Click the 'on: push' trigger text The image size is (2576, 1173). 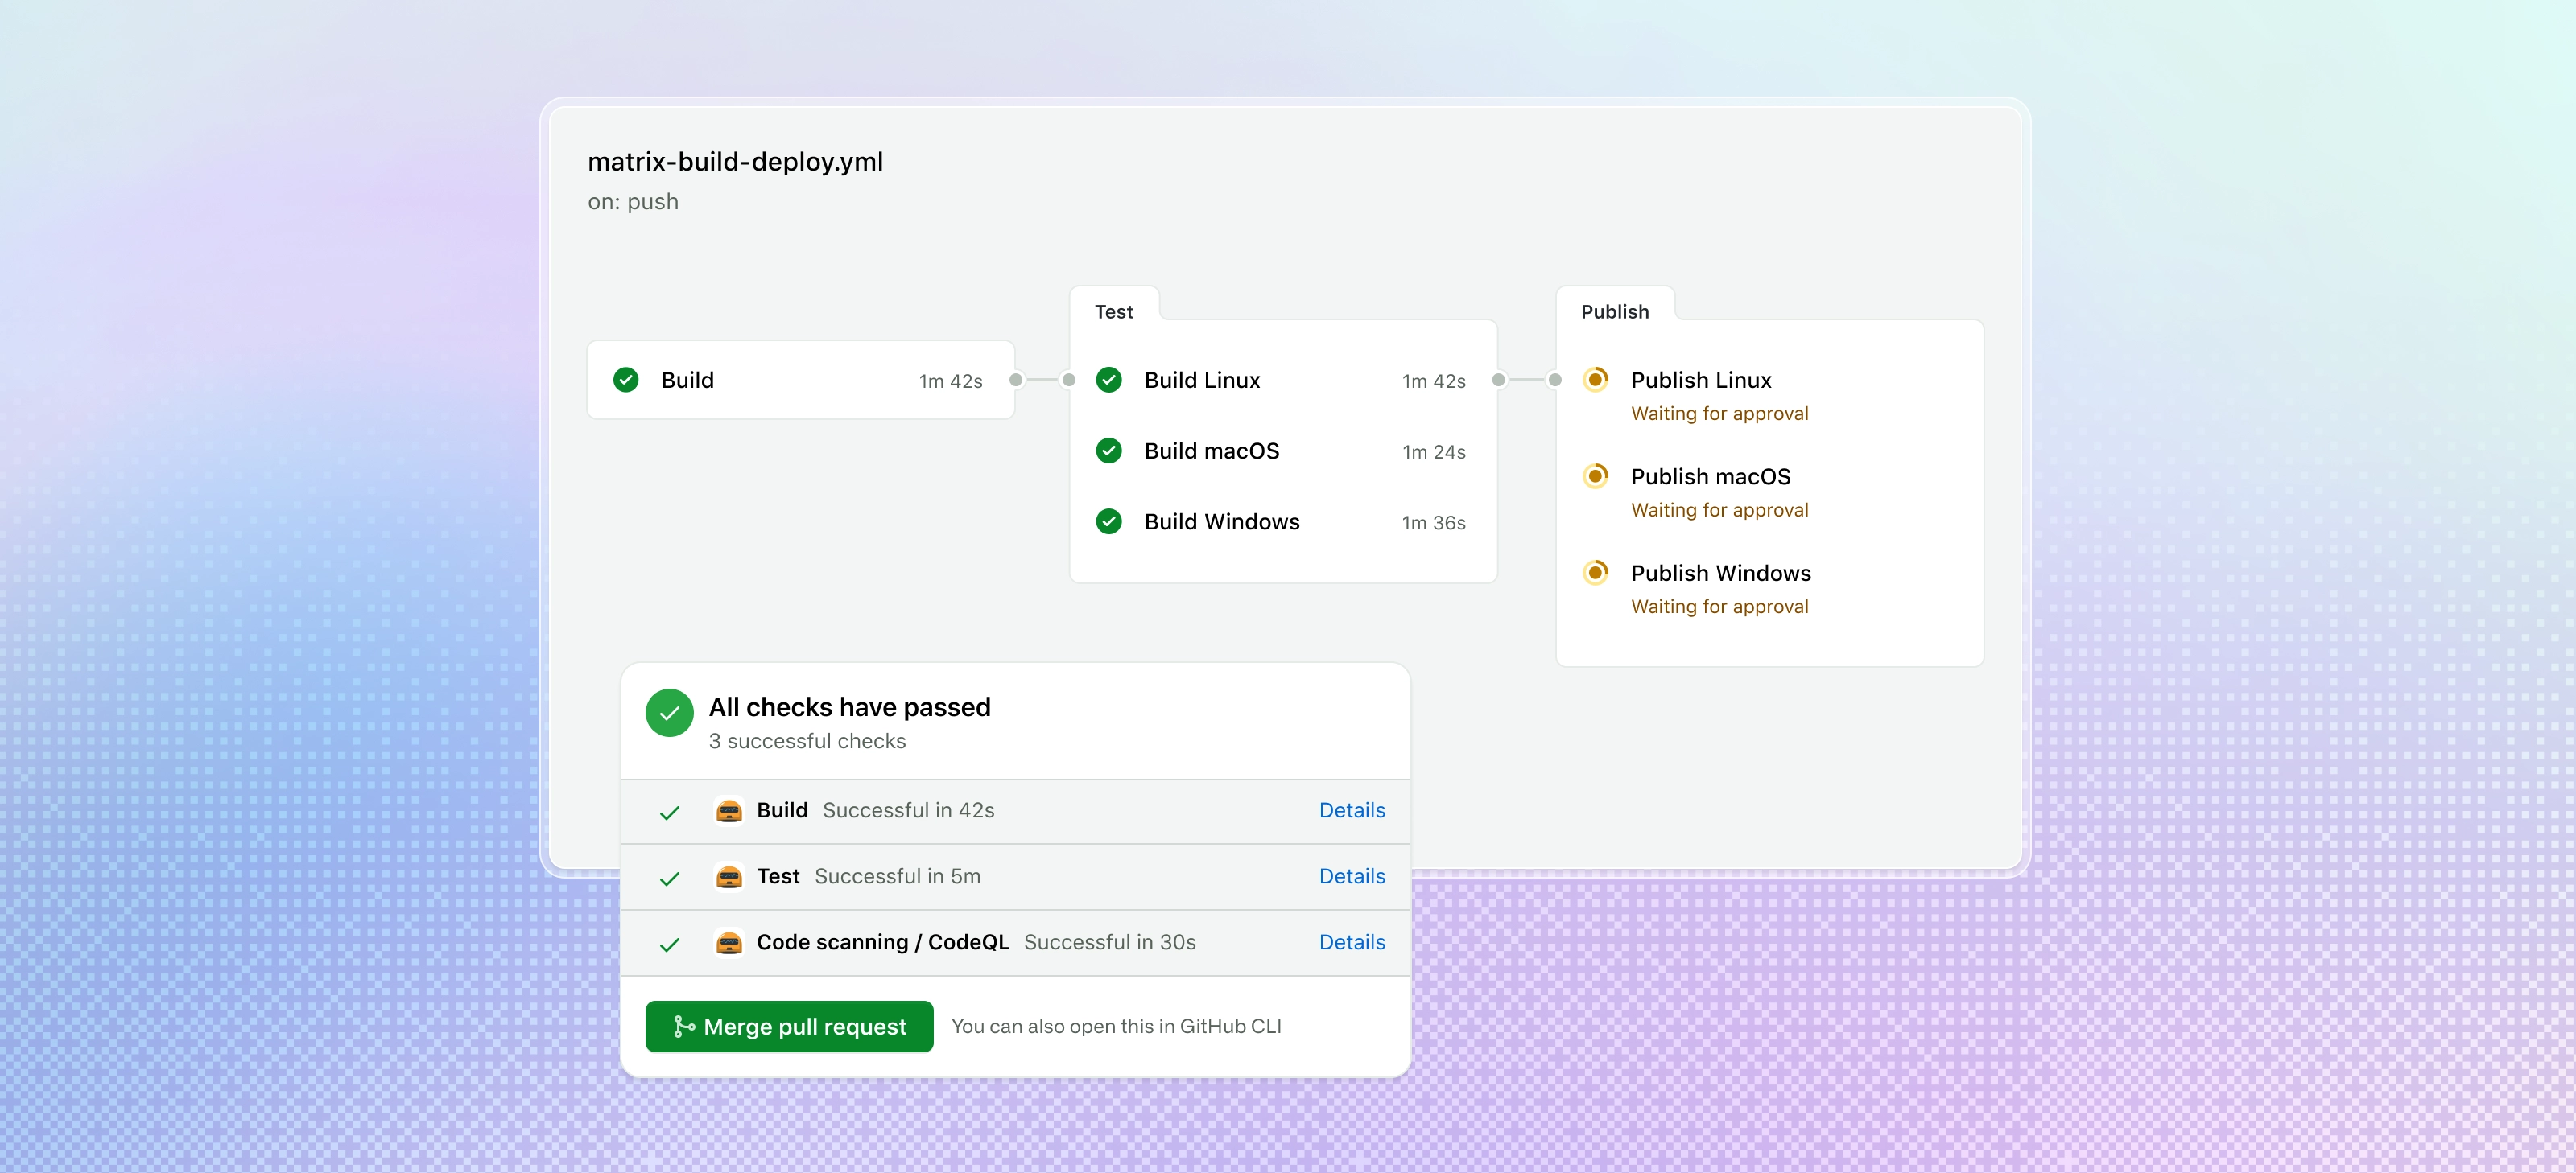pyautogui.click(x=633, y=202)
